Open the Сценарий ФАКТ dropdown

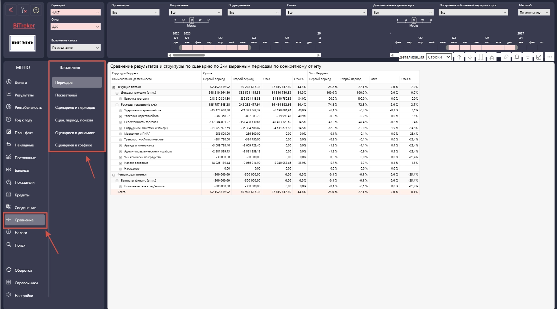[x=76, y=12]
